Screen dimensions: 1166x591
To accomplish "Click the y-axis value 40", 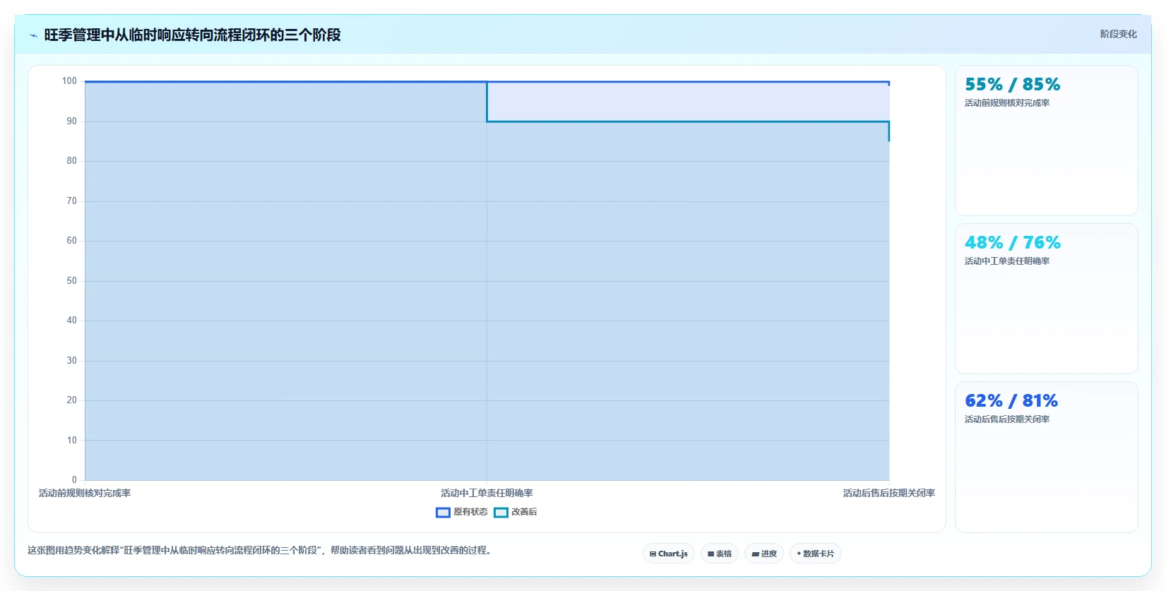I will (x=71, y=321).
